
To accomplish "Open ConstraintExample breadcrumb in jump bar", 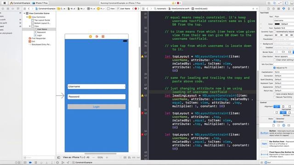I will click(x=45, y=9).
